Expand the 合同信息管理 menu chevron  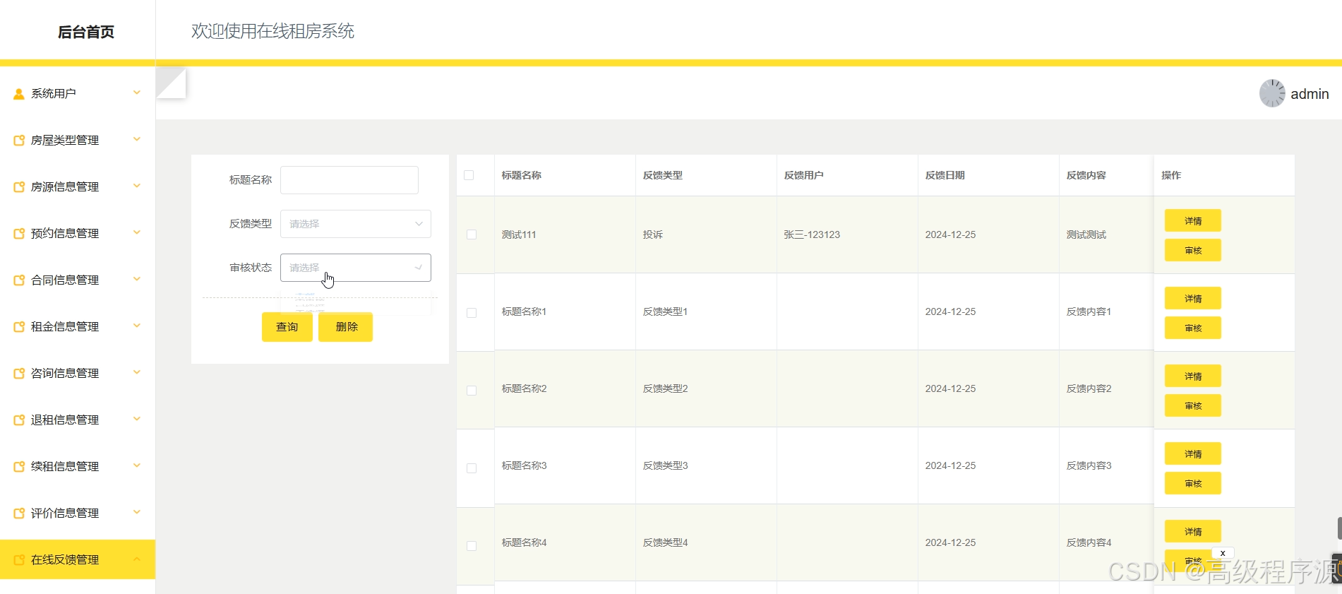coord(137,279)
